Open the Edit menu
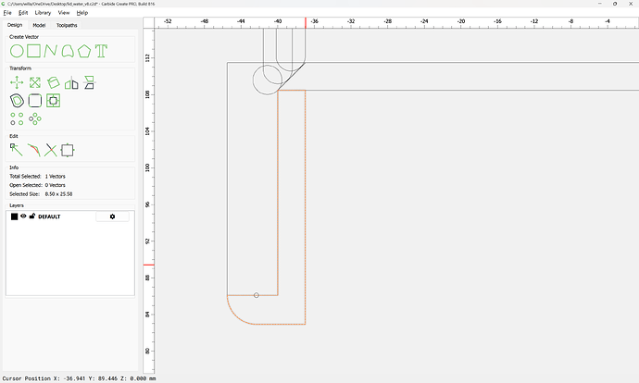 [23, 13]
